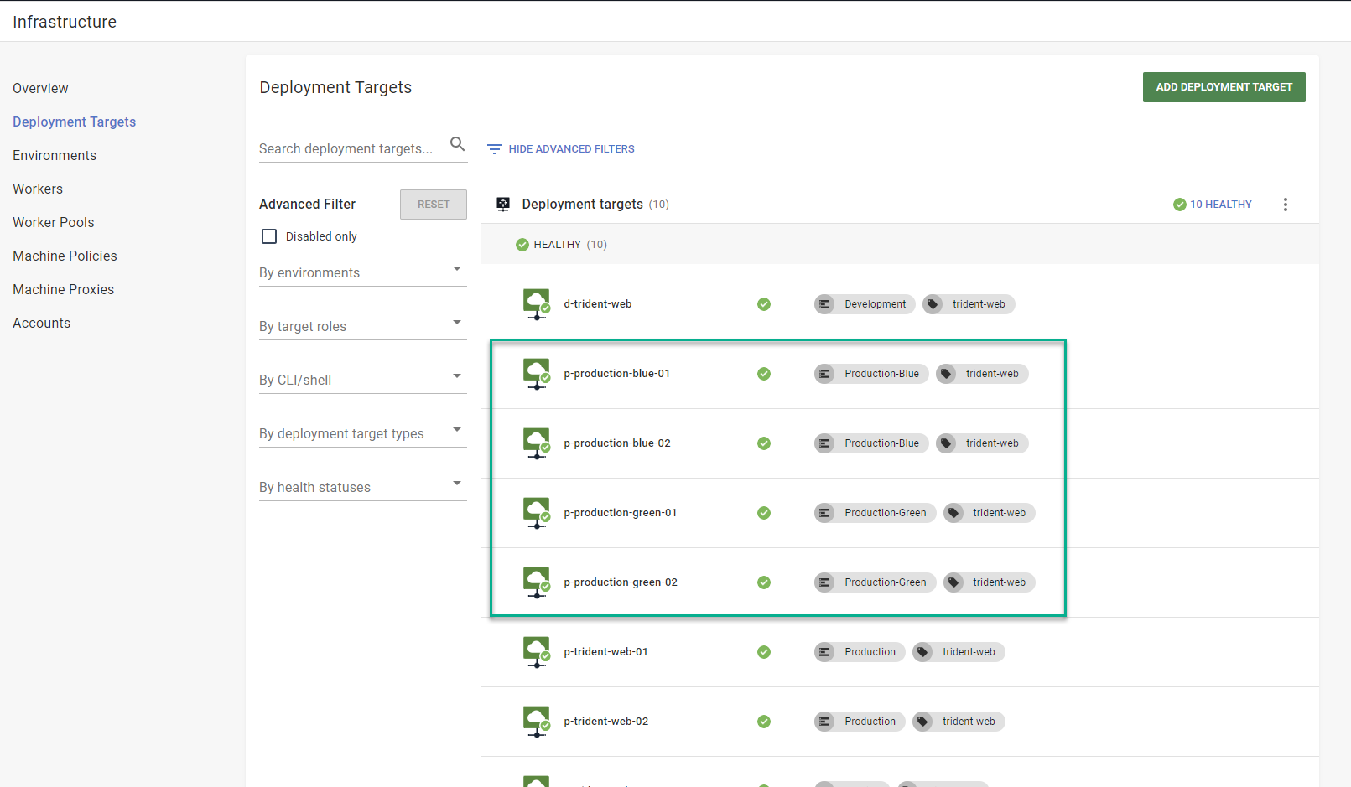Click the Add Deployment Target button
Image resolution: width=1351 pixels, height=787 pixels.
1224,87
